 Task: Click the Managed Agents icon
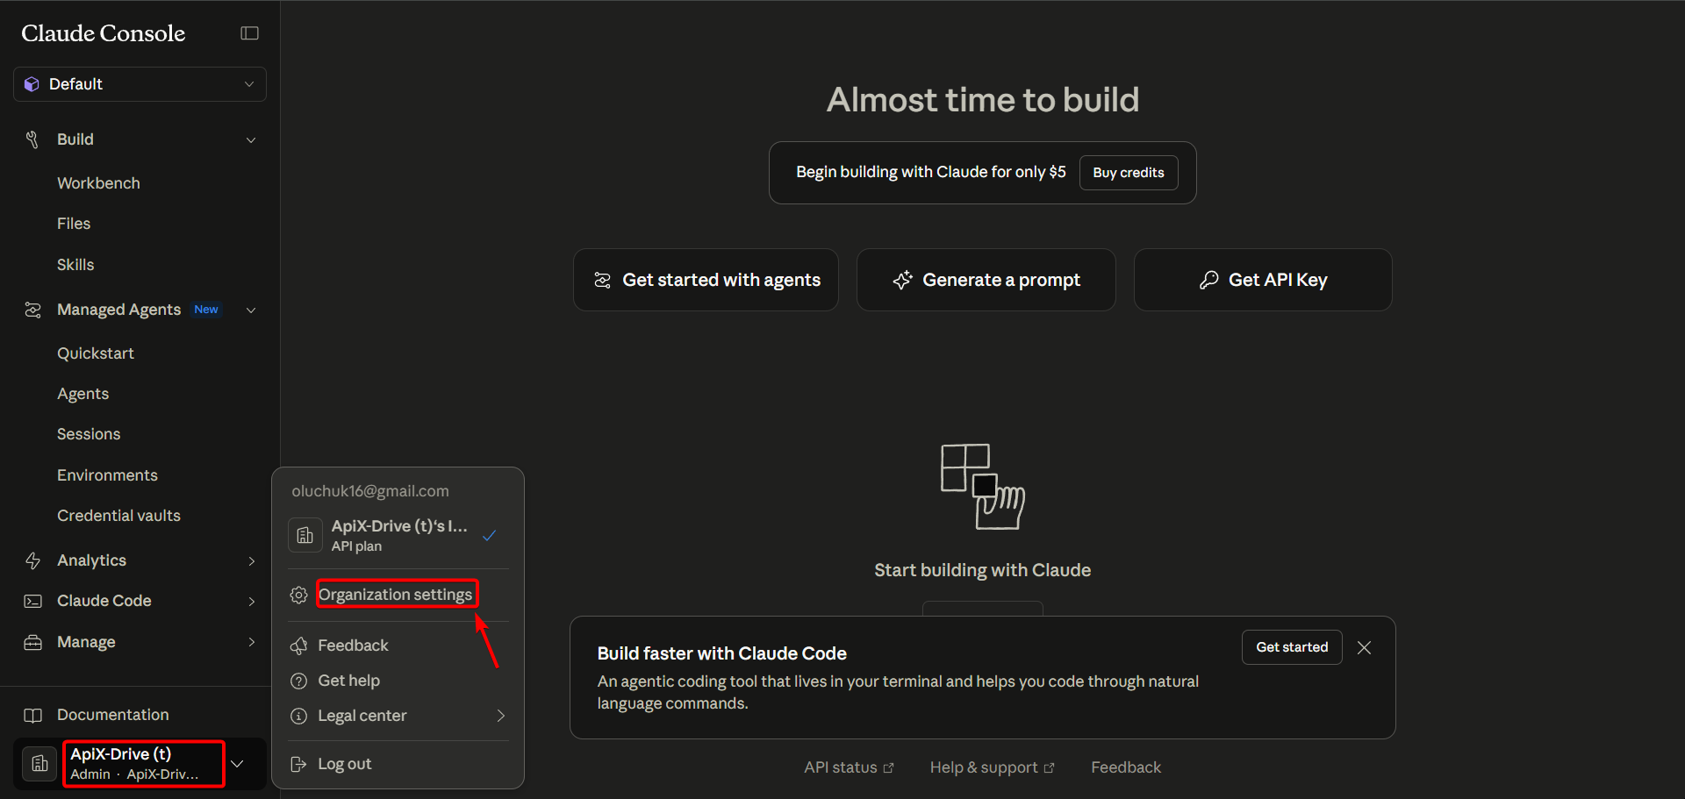pyautogui.click(x=32, y=310)
